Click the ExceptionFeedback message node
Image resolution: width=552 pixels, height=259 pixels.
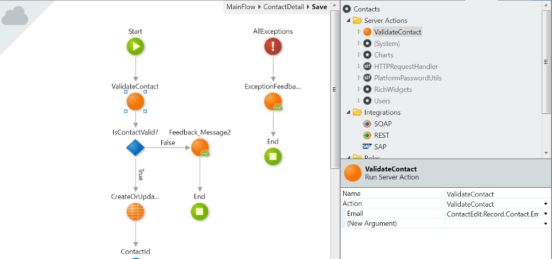point(273,102)
